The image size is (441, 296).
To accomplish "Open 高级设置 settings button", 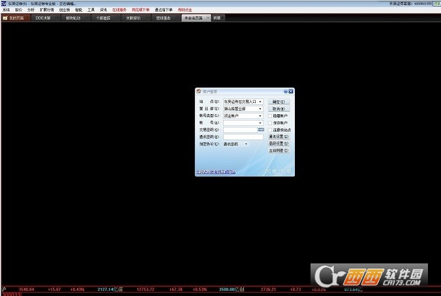I will [279, 143].
